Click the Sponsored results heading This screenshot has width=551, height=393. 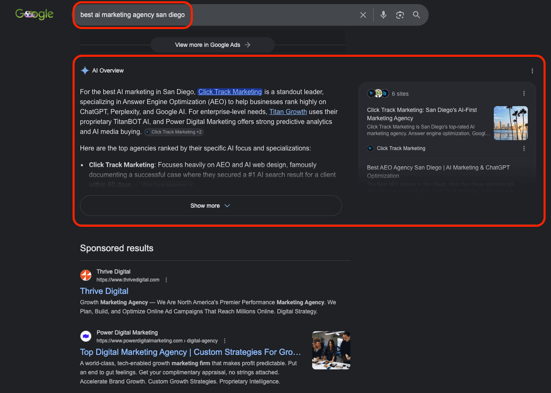click(x=117, y=248)
